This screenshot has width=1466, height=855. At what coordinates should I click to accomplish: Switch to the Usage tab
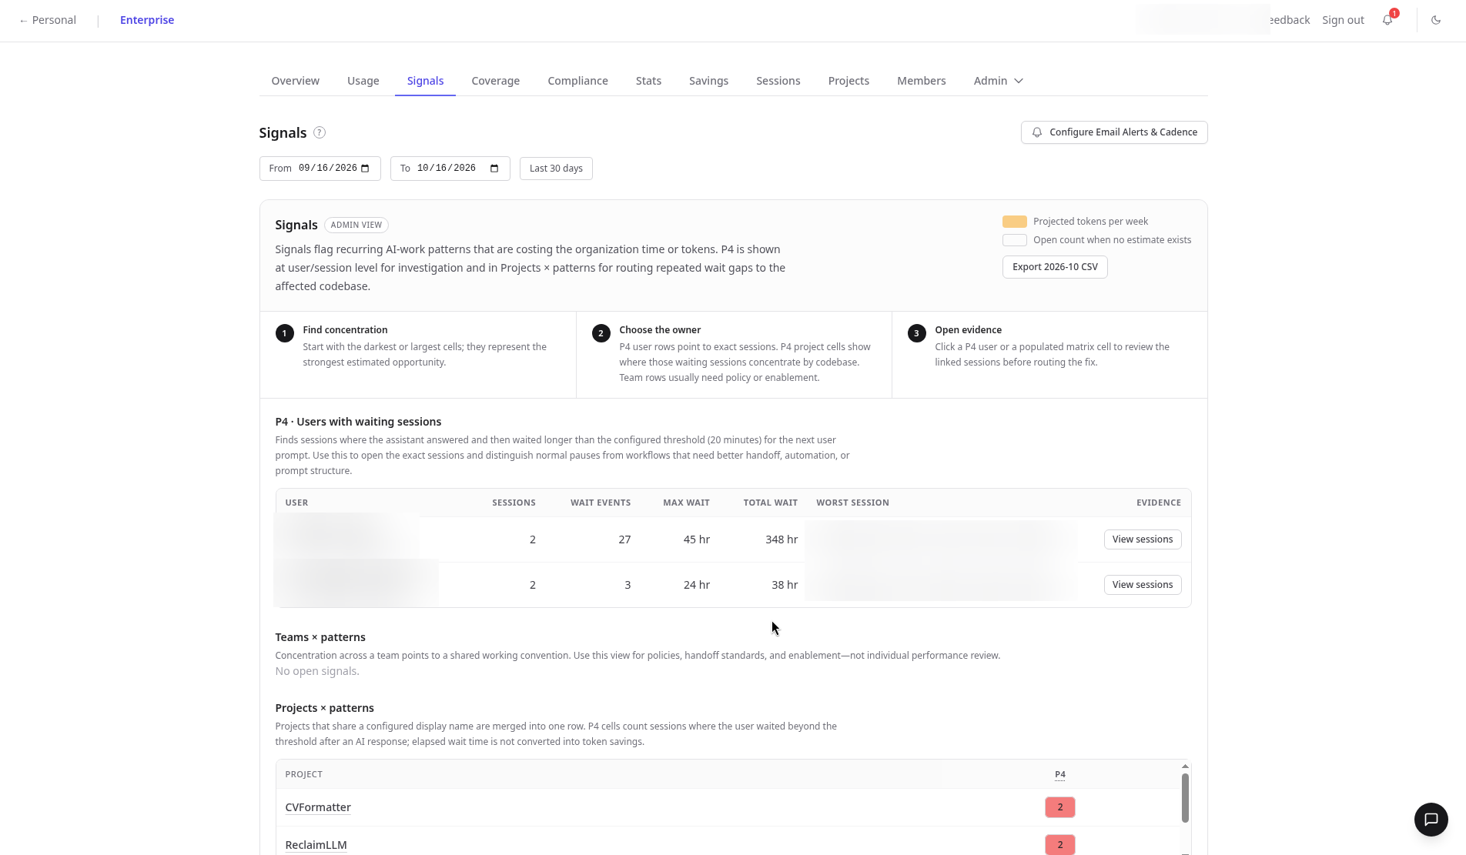[x=363, y=81]
